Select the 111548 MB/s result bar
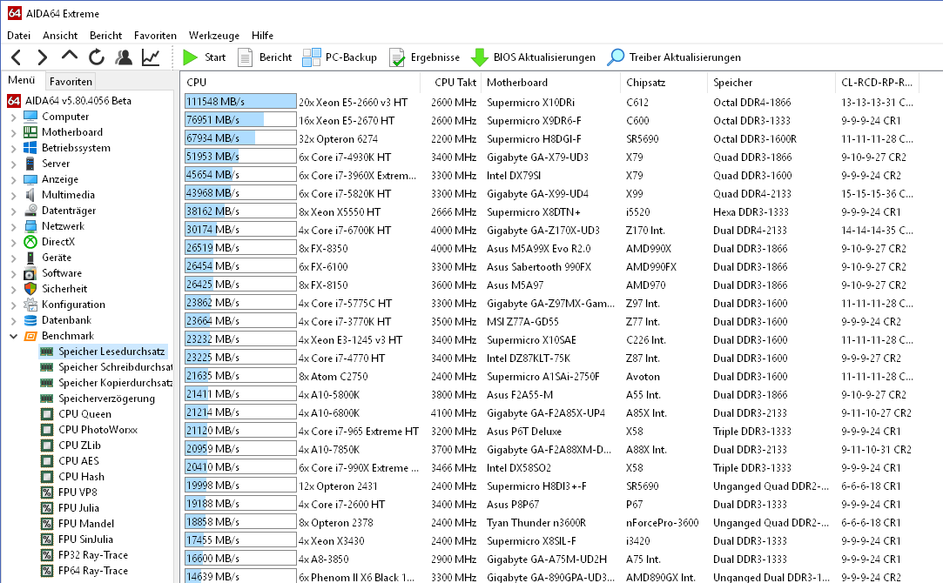This screenshot has height=583, width=943. coord(240,102)
